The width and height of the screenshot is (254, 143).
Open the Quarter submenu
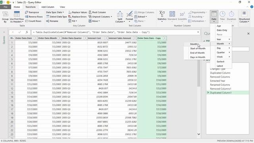point(221,52)
